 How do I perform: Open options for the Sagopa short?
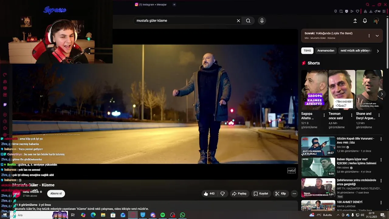[x=324, y=115]
